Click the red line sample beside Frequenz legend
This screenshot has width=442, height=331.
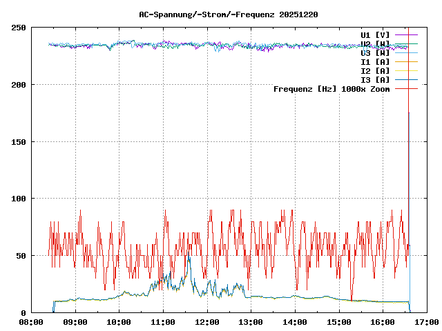coord(407,89)
